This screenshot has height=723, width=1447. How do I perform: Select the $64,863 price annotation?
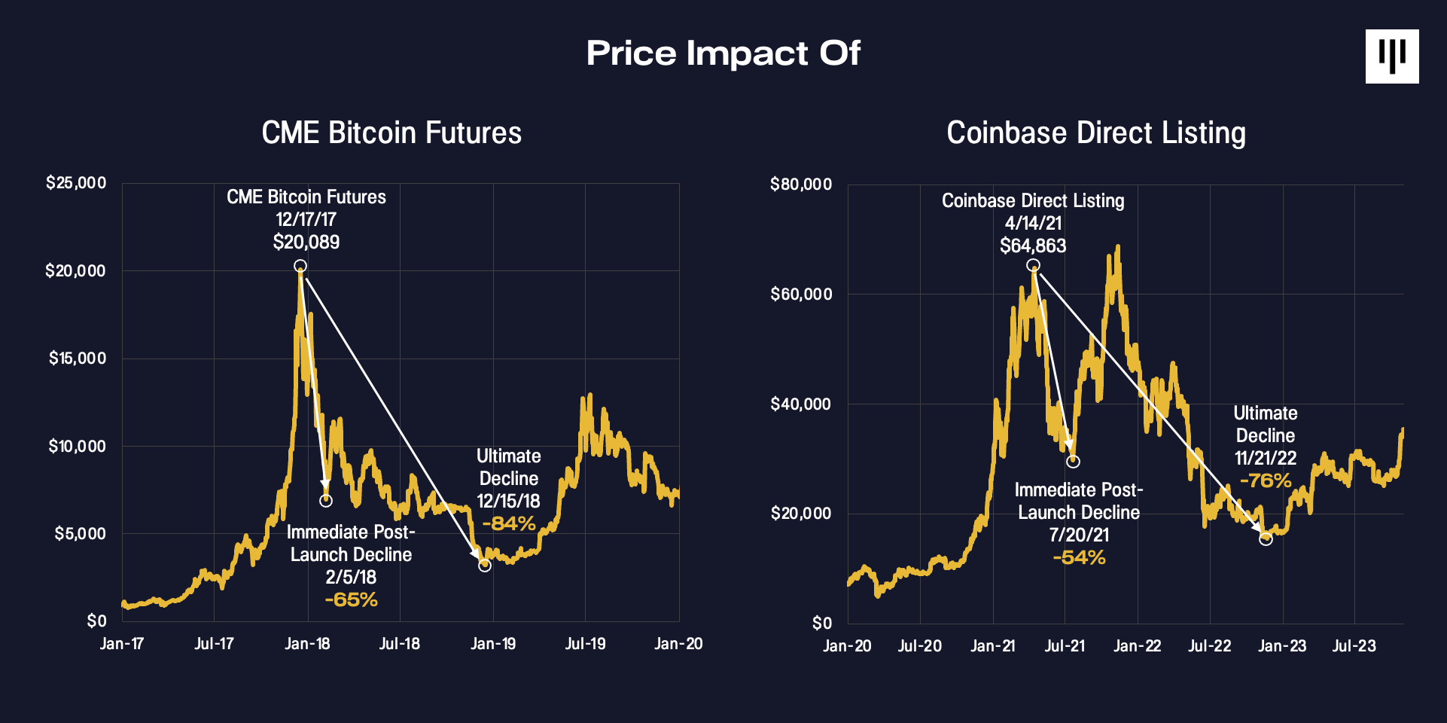tap(1033, 246)
